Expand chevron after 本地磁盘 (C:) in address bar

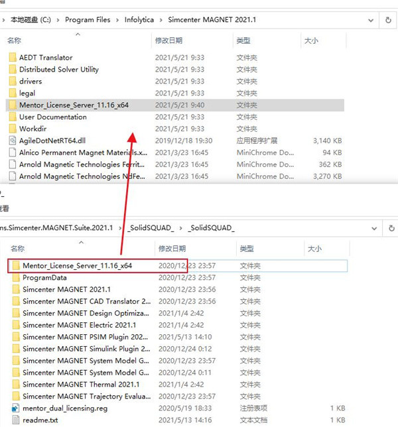pos(58,20)
